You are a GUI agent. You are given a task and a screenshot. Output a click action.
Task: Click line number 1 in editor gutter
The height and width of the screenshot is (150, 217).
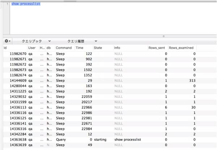[8, 4]
